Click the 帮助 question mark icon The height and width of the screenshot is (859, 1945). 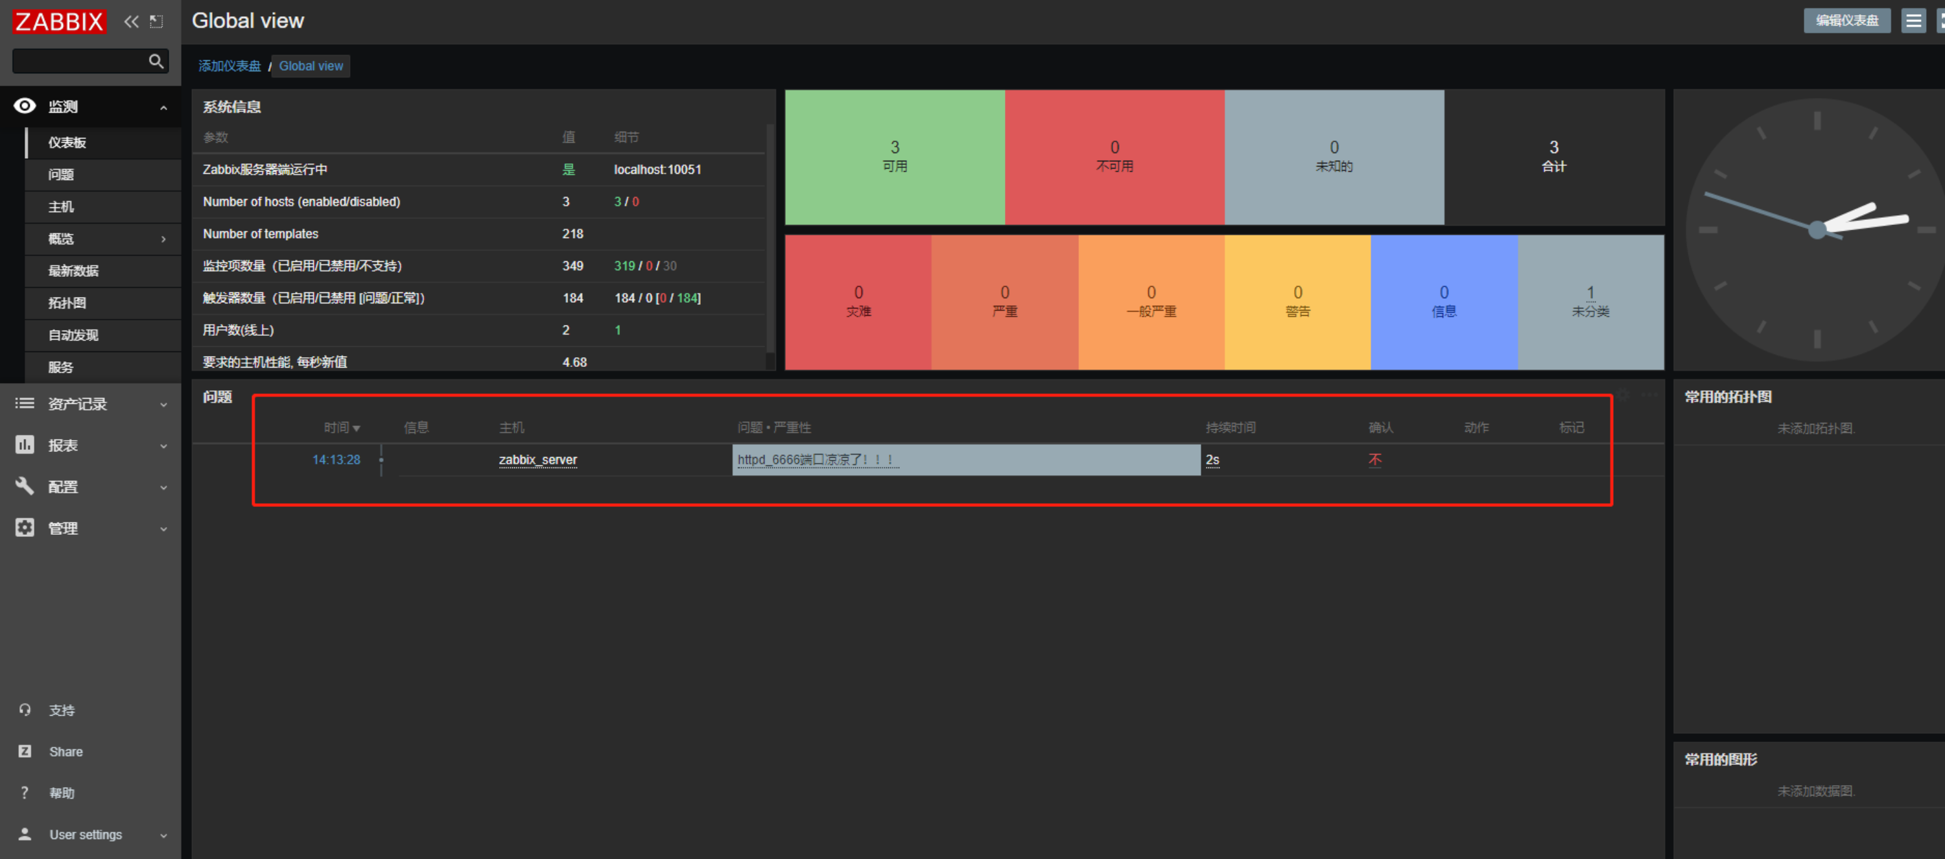pos(25,793)
